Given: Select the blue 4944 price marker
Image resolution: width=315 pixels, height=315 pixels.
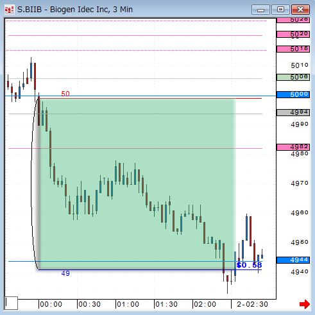Looking at the screenshot, I should tap(293, 260).
